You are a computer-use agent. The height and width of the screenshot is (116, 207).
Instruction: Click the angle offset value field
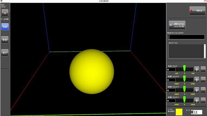coord(171,69)
